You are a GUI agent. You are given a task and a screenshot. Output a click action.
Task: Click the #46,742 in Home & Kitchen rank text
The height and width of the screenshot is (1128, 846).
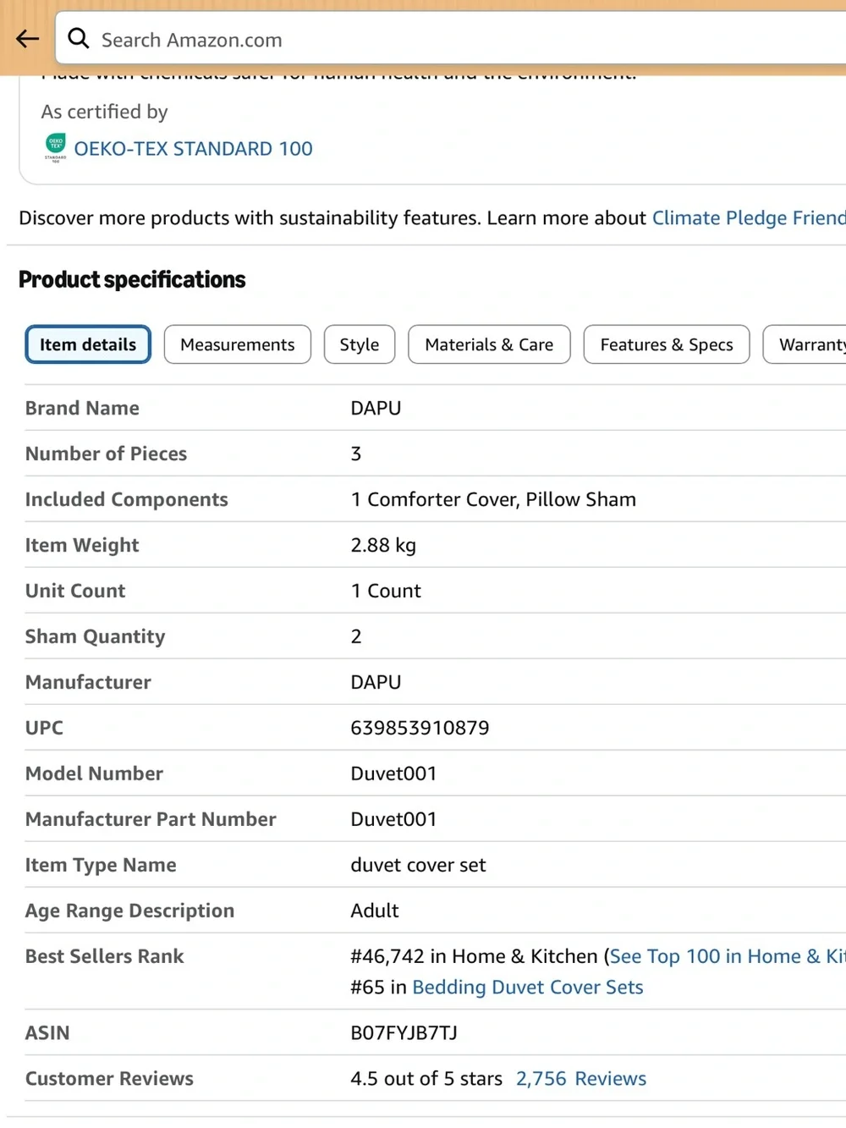pos(474,956)
